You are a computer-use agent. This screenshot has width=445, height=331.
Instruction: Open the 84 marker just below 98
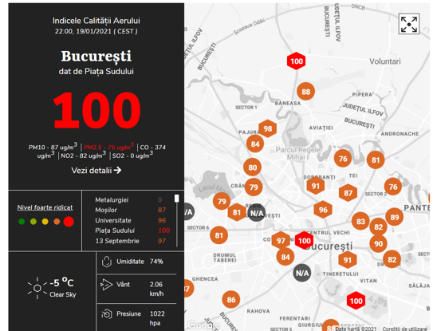tap(255, 144)
